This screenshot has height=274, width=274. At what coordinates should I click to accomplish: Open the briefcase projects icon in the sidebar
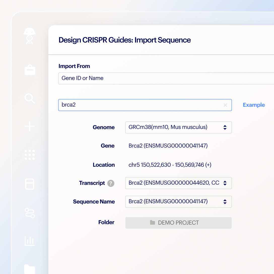coord(29,70)
